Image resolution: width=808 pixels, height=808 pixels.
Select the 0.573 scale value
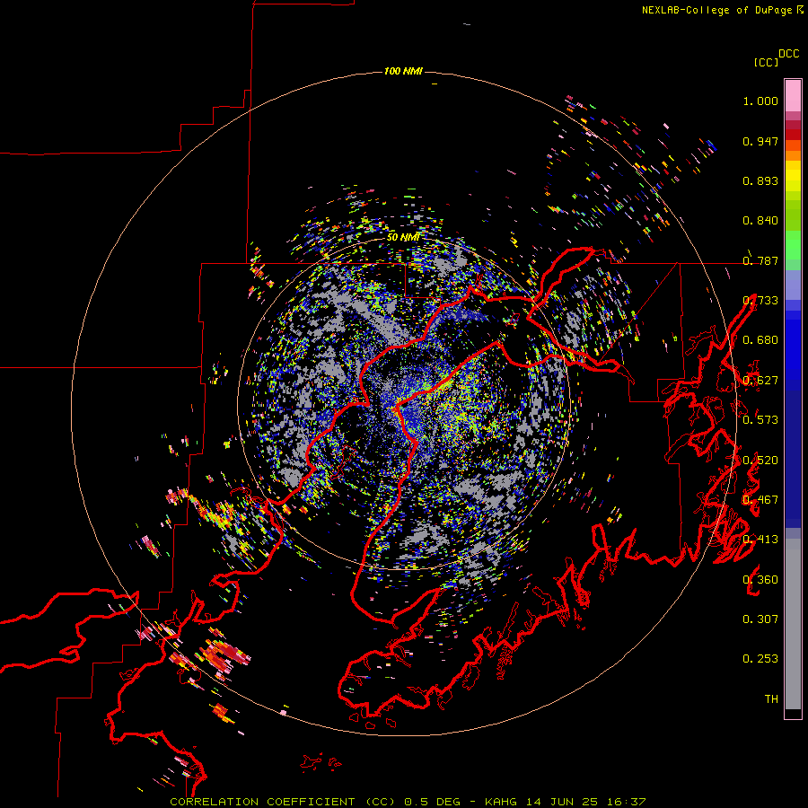(760, 420)
